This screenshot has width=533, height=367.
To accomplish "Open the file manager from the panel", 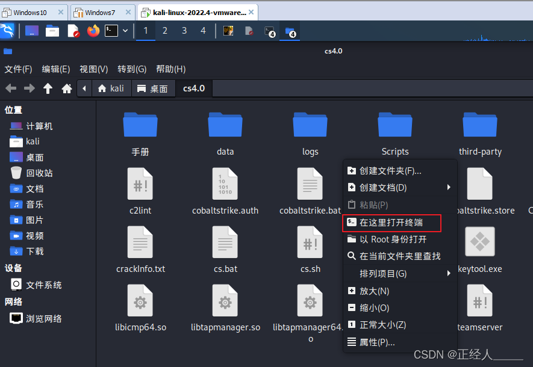I will (x=52, y=31).
